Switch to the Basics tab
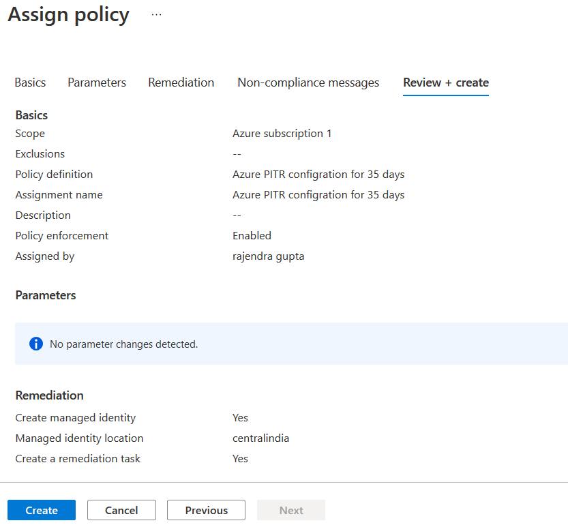The image size is (568, 525). point(31,82)
